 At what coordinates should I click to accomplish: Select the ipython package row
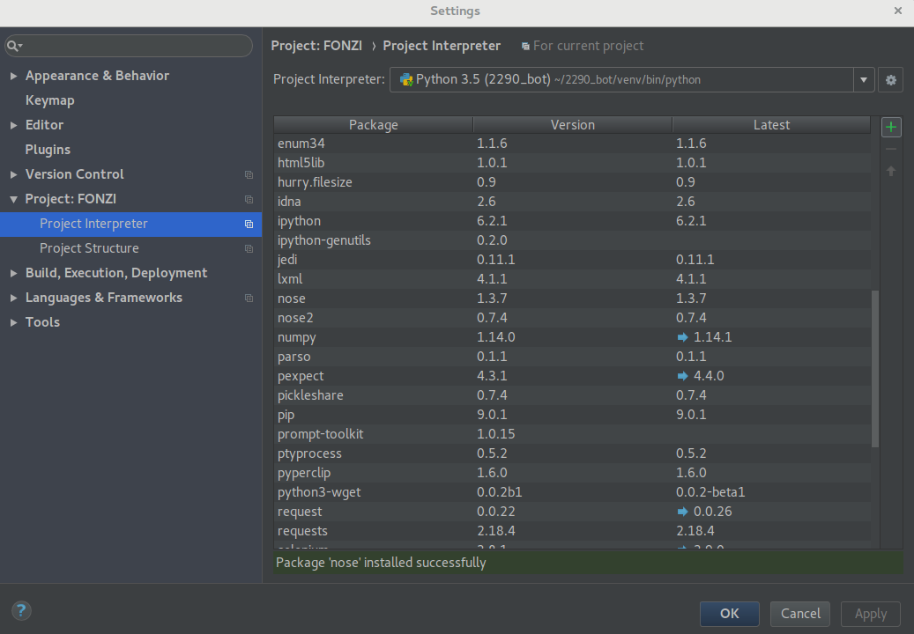pyautogui.click(x=572, y=221)
